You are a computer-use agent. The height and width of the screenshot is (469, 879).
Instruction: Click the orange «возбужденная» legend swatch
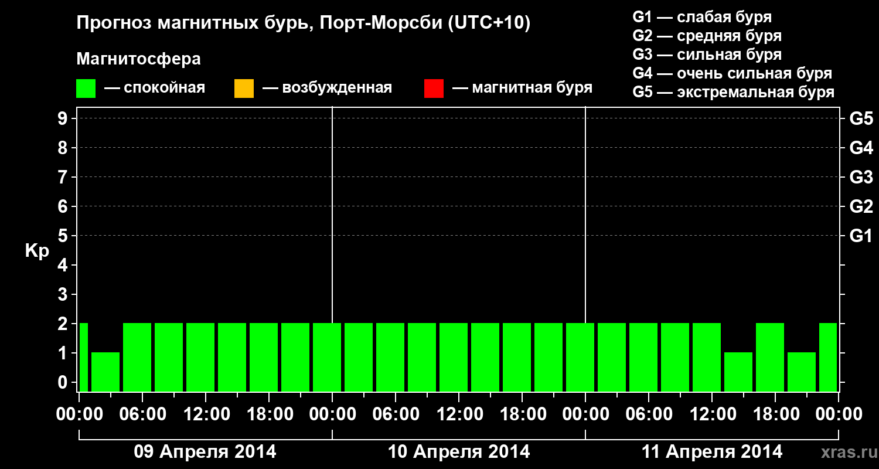(244, 87)
